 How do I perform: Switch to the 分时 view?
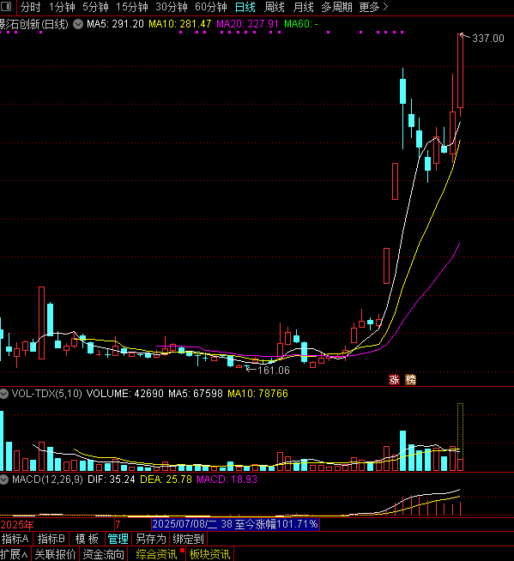(30, 7)
